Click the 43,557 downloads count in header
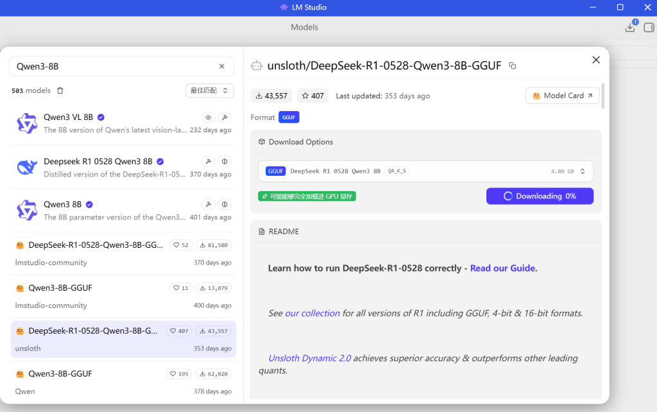 (x=271, y=96)
